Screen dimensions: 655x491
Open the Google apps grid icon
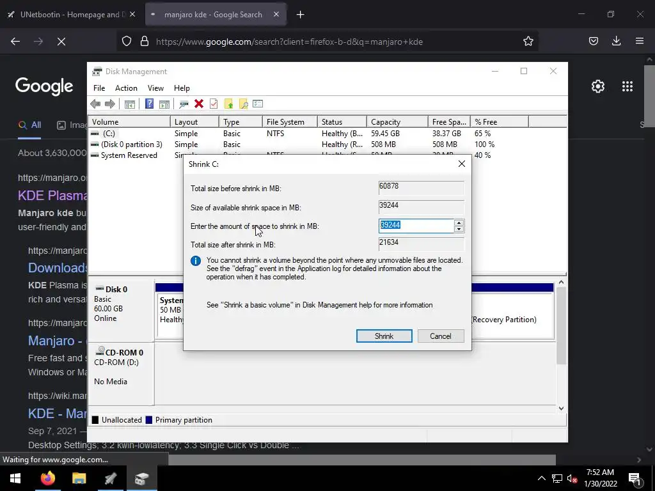[627, 86]
